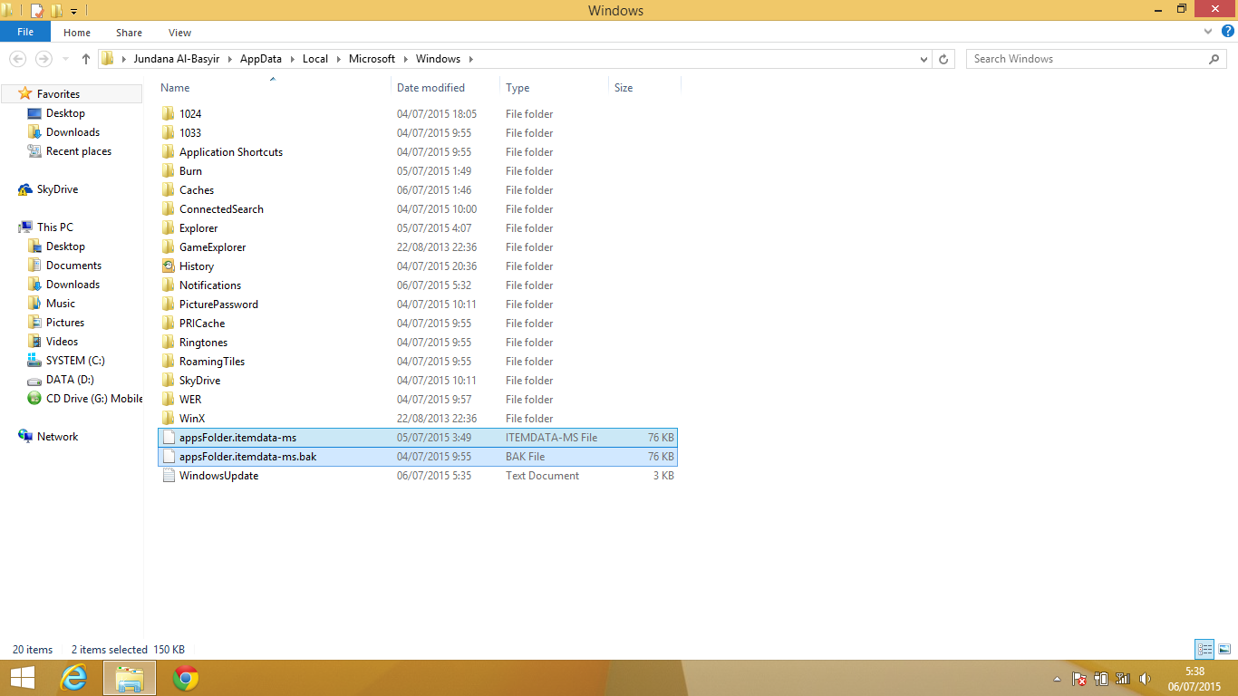Click the Properties quick access icon
1238x696 pixels.
coord(37,11)
